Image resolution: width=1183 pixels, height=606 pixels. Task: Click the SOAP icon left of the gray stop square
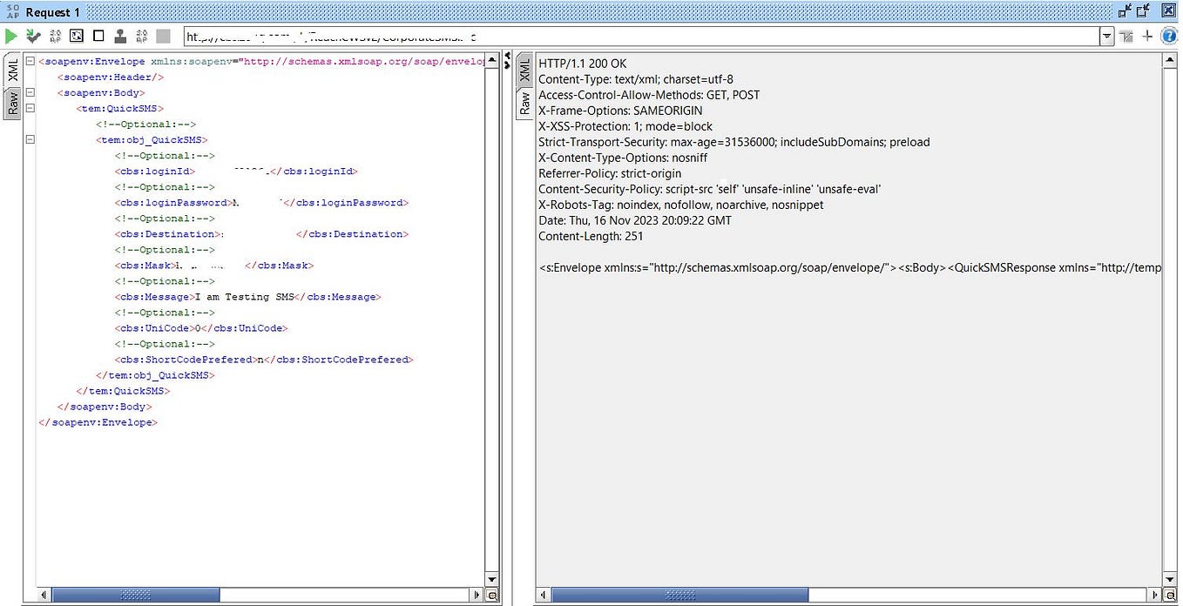point(141,36)
